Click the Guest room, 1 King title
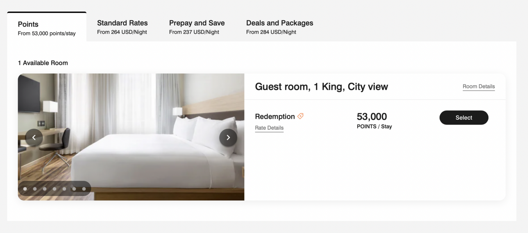The width and height of the screenshot is (528, 233). click(x=321, y=87)
